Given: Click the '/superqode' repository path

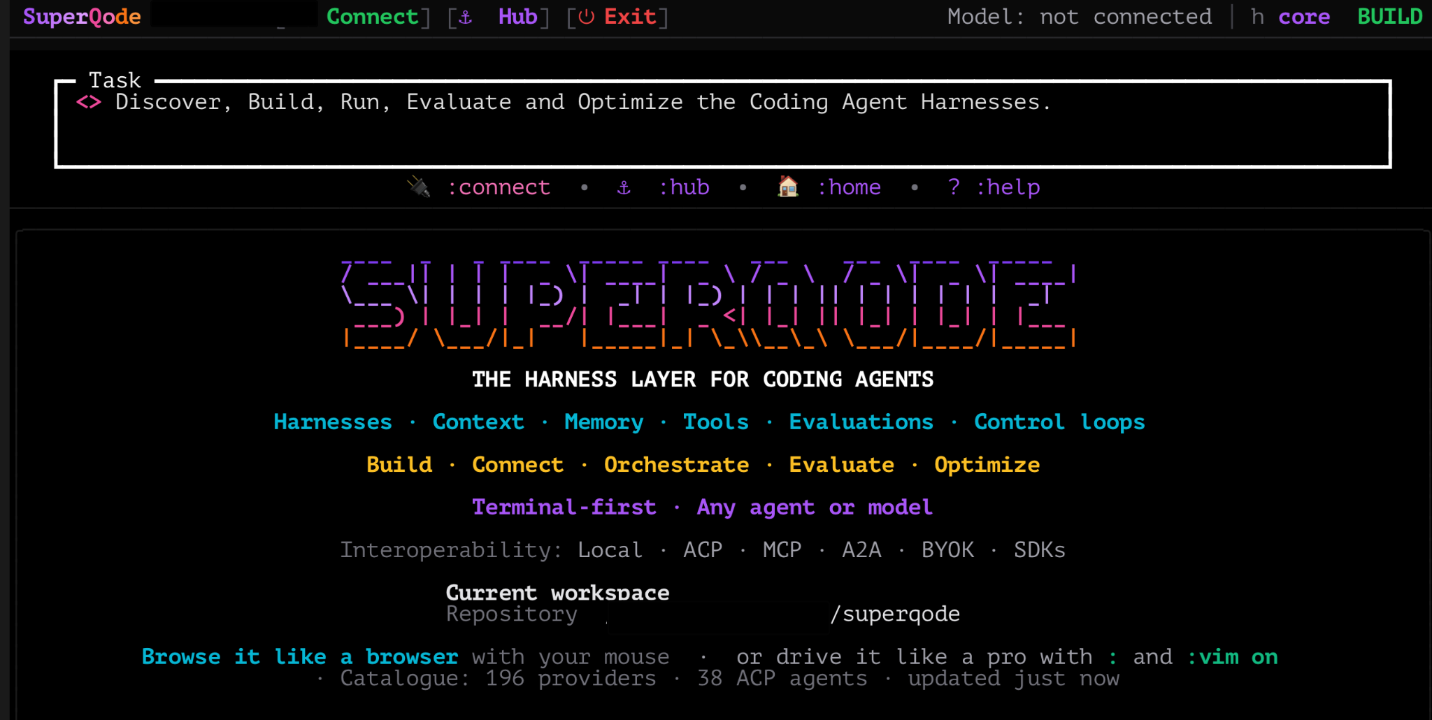Looking at the screenshot, I should pos(894,614).
